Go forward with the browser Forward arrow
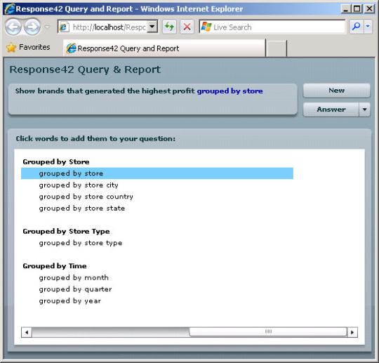Image resolution: width=379 pixels, height=363 pixels. coord(32,27)
